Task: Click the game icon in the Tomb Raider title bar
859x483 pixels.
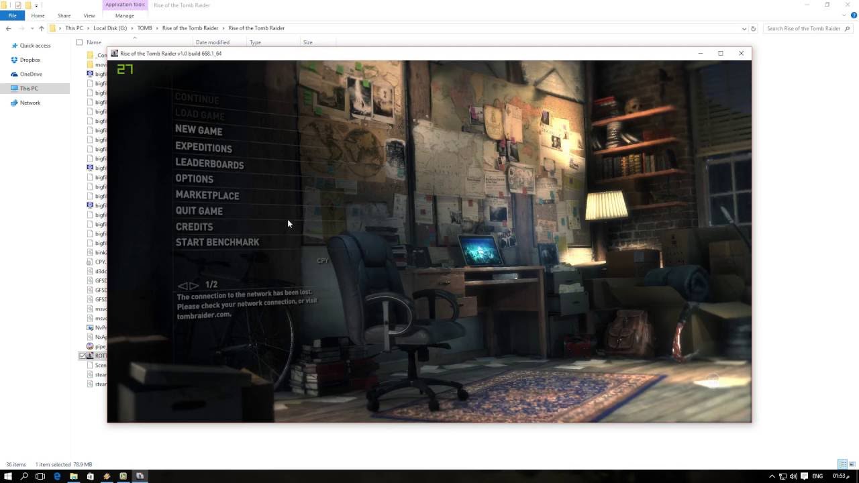Action: click(115, 53)
